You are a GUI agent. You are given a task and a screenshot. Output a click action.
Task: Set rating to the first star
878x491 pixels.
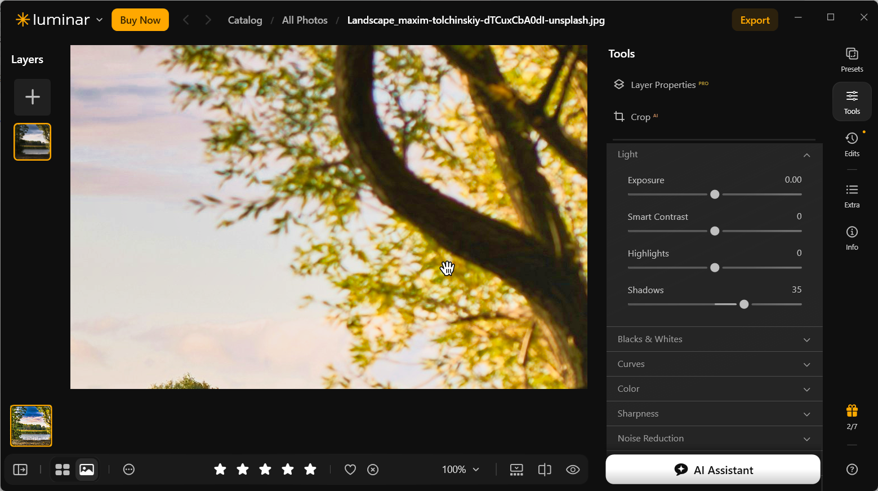220,469
